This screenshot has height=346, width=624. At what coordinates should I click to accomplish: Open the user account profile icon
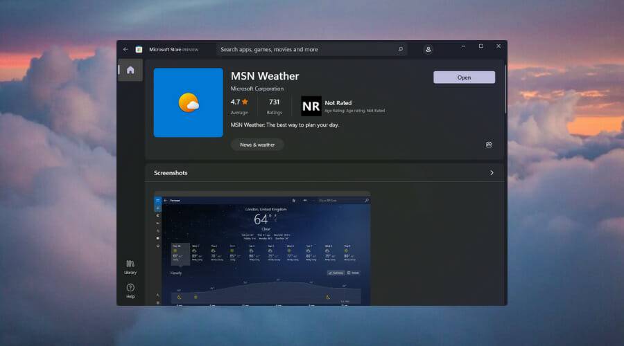pyautogui.click(x=428, y=50)
